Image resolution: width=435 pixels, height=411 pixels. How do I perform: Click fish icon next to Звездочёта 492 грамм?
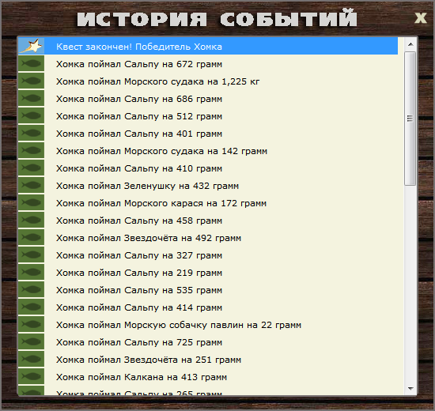[31, 237]
